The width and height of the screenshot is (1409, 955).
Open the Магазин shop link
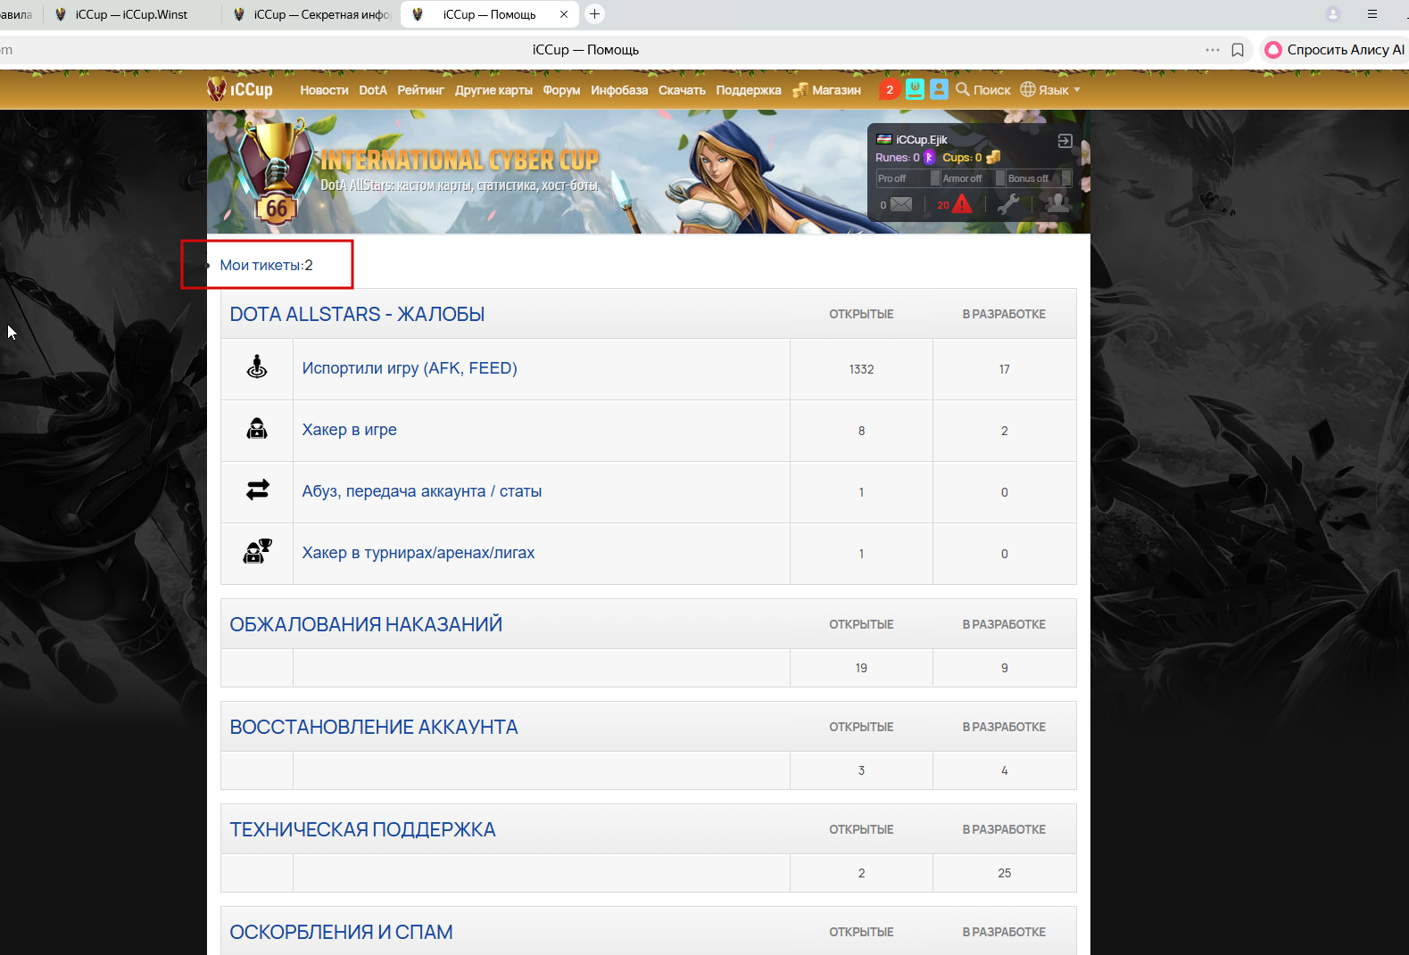coord(837,90)
